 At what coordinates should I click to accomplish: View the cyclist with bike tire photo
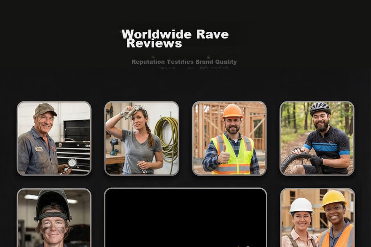(317, 139)
